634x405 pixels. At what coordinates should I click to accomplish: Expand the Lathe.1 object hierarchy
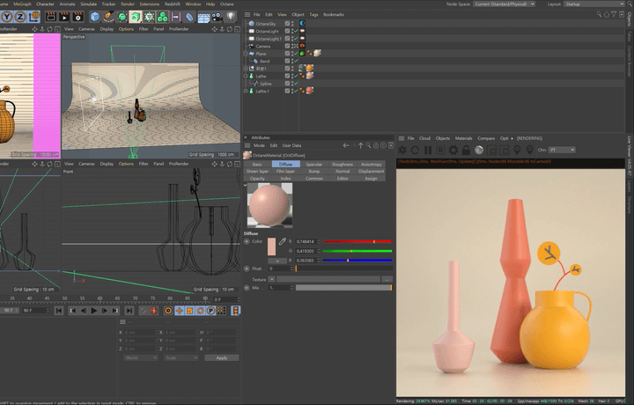[x=246, y=91]
